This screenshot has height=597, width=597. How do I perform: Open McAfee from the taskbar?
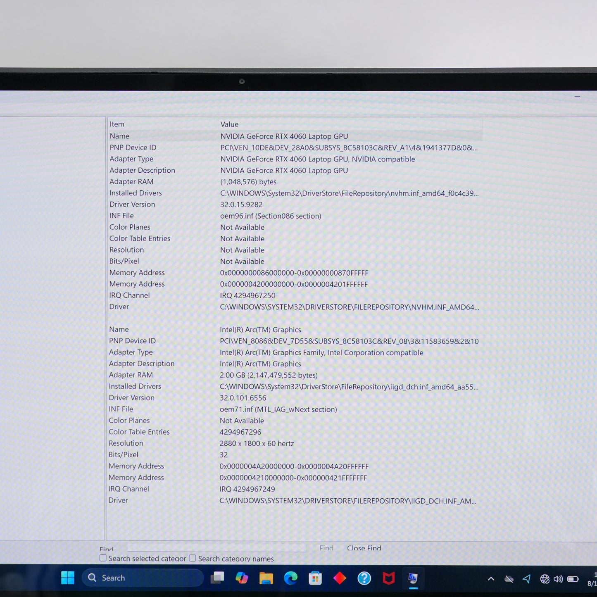coord(388,578)
